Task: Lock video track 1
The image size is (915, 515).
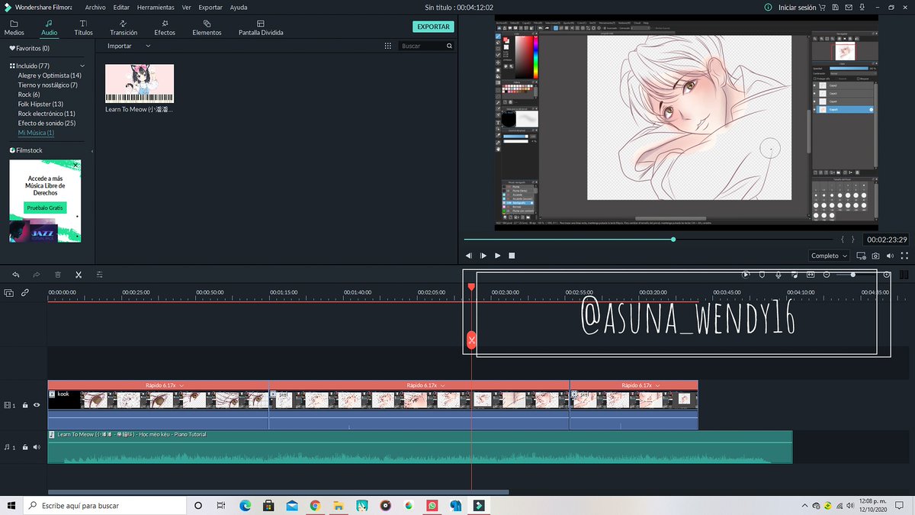Action: (25, 405)
